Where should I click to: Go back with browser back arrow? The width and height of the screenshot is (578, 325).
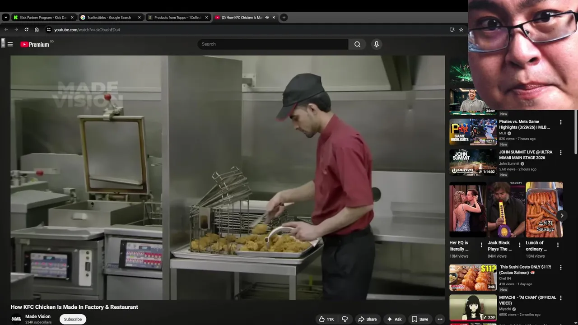pyautogui.click(x=6, y=30)
